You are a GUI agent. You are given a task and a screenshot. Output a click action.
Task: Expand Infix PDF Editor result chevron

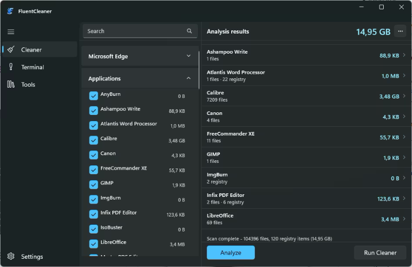(404, 198)
